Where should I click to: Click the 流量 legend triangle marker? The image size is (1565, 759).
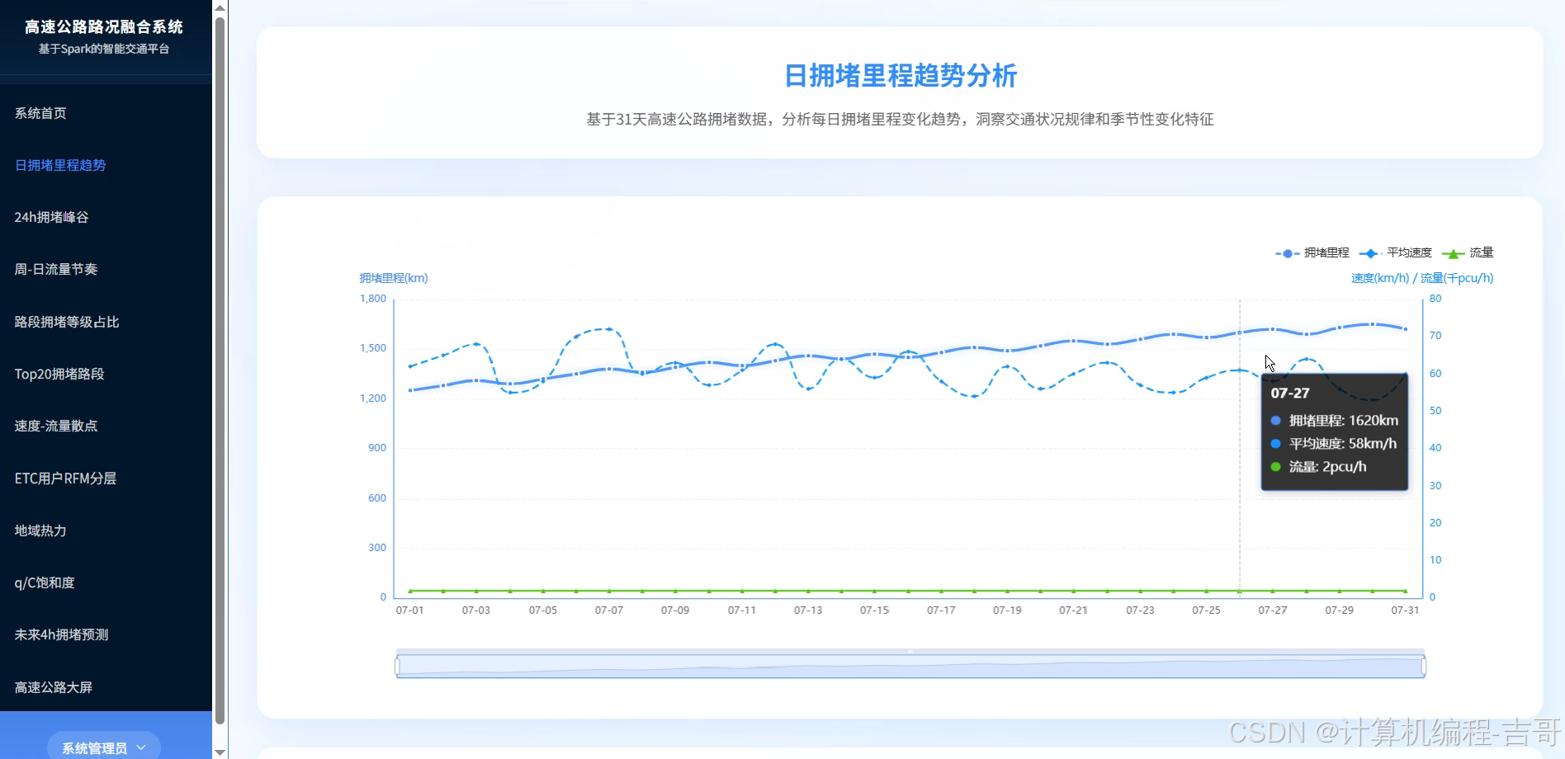pyautogui.click(x=1453, y=253)
